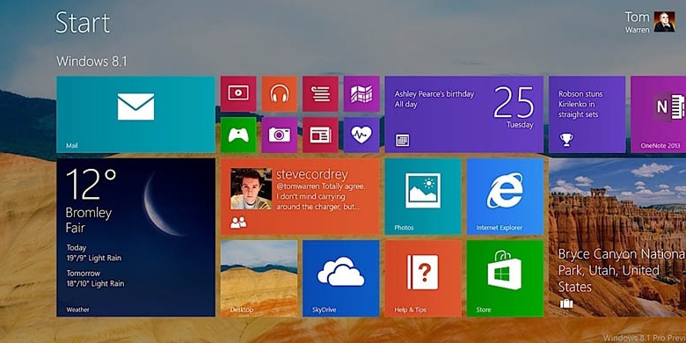Click the Windows 8.1 group title
This screenshot has height=343, width=686.
[91, 62]
